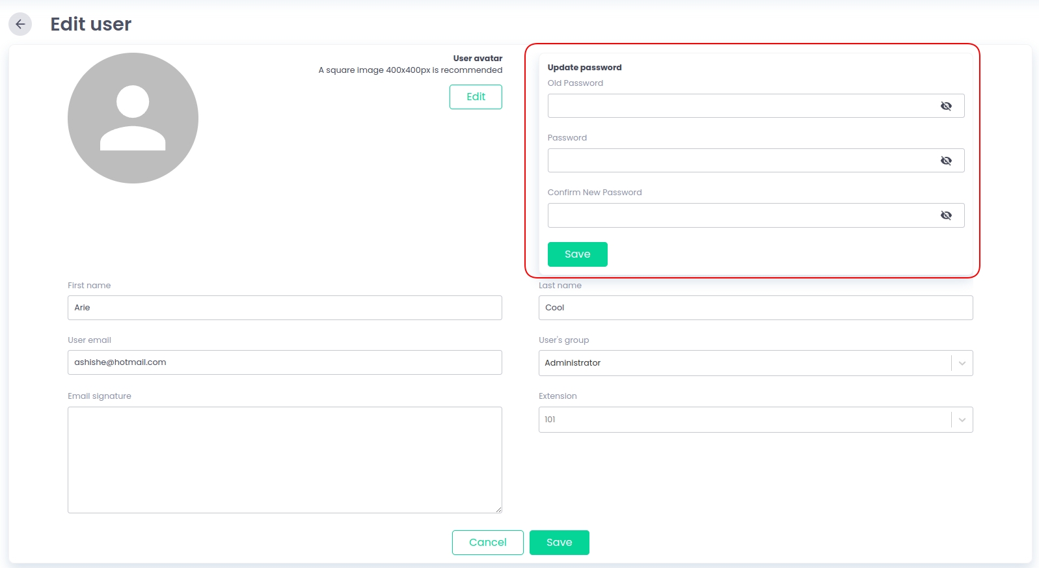
Task: Toggle visibility of the new Password field
Action: coord(946,161)
